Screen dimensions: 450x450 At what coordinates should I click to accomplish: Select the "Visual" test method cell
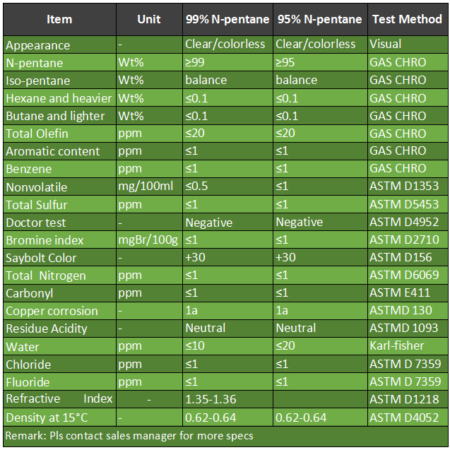point(386,45)
